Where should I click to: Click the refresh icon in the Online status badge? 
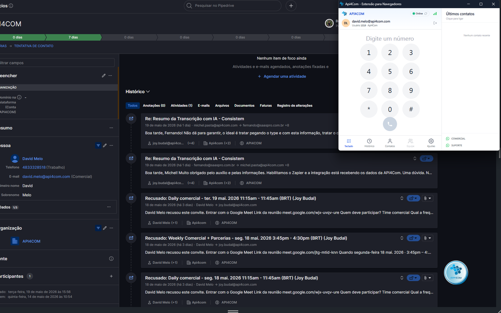tap(426, 14)
